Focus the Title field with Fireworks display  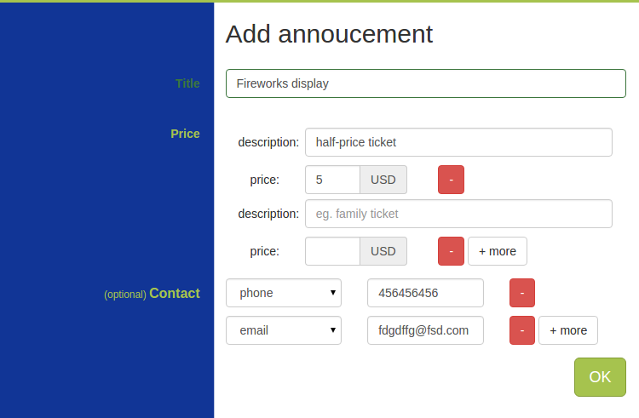pyautogui.click(x=426, y=83)
